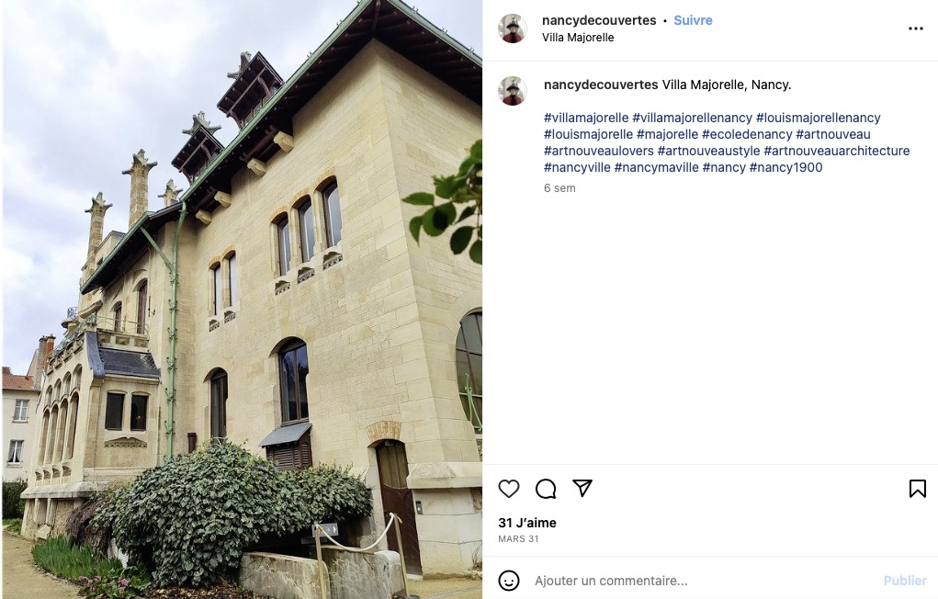
Task: Click the caption profile avatar
Action: point(513,91)
